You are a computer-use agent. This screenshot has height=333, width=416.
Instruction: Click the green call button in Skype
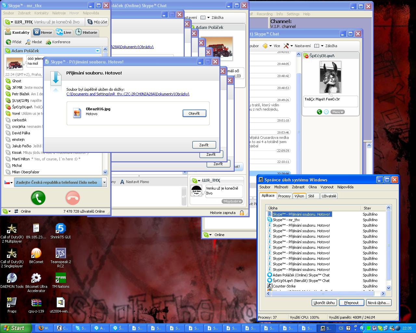point(38,197)
